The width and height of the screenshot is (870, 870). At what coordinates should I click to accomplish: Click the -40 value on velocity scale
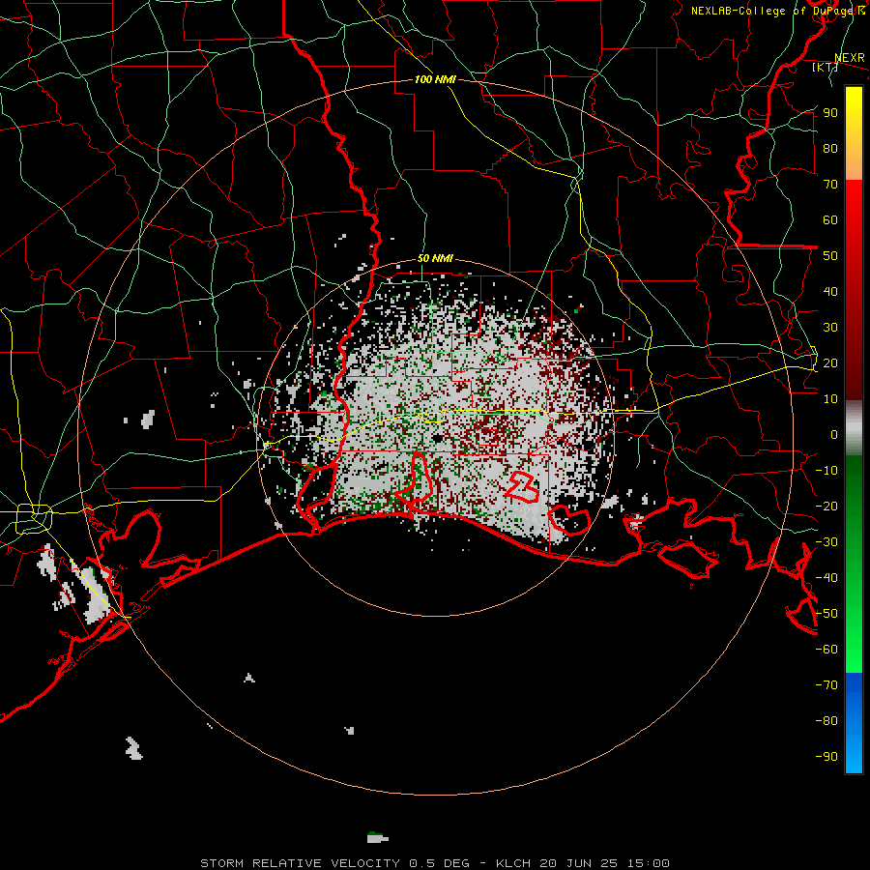(x=826, y=578)
